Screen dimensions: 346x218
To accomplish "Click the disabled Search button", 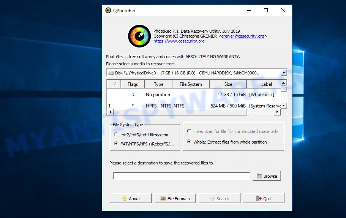I will point(219,198).
